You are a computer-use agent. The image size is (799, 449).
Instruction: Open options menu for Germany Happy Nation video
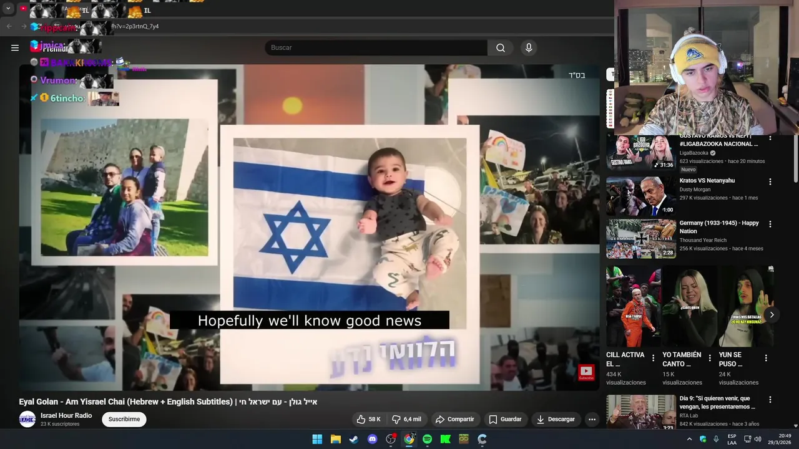coord(770,224)
